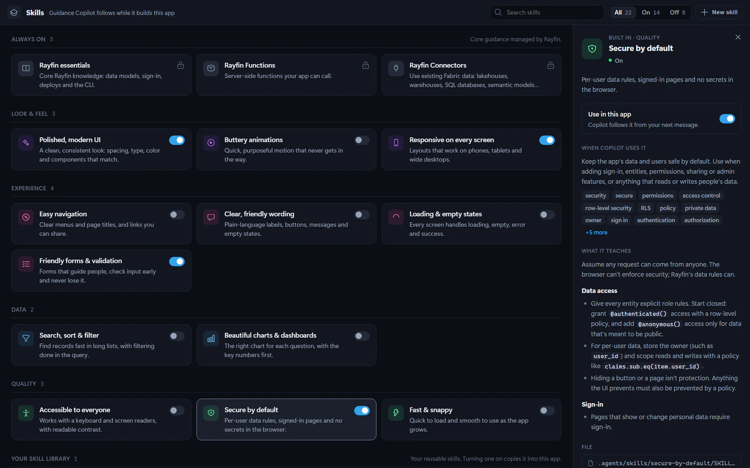Disable the Polished, modern UI toggle
This screenshot has width=750, height=468.
coord(177,140)
